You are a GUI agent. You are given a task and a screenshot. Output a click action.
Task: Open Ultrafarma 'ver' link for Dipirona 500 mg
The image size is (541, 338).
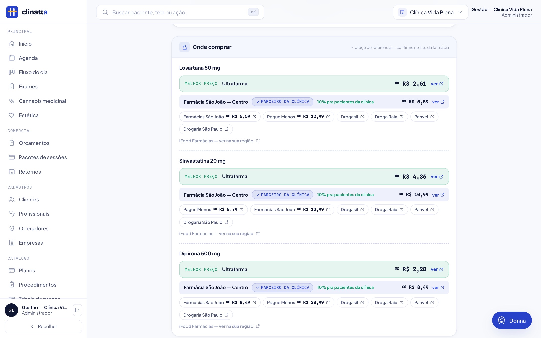[x=437, y=270]
